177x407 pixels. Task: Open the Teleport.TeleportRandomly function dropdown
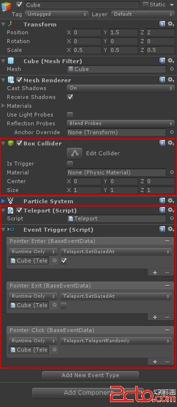coord(116,341)
